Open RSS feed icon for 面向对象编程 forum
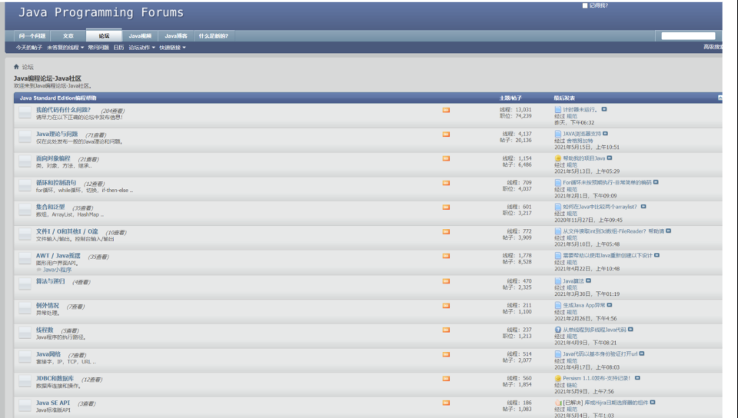Screen dimensions: 738x418 (446, 158)
